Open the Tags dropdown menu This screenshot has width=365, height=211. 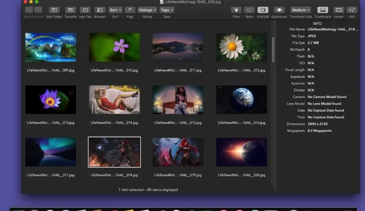pyautogui.click(x=167, y=10)
